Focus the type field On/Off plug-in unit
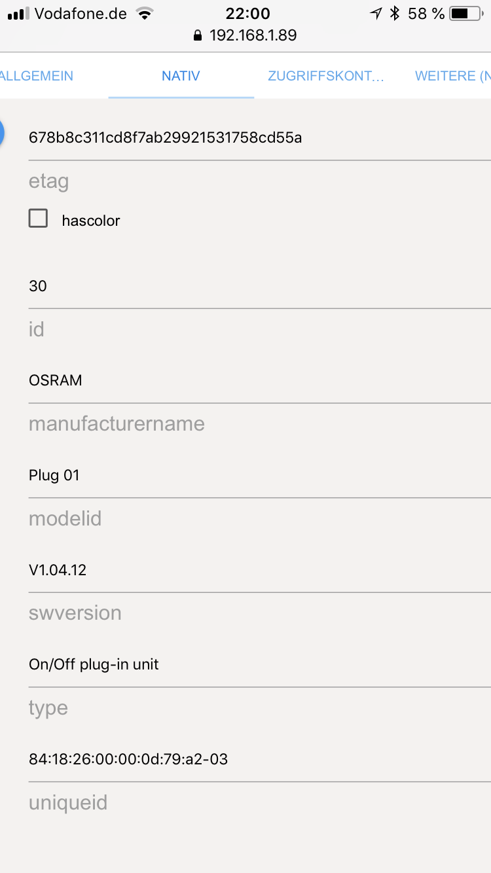The width and height of the screenshot is (491, 873). click(x=260, y=665)
